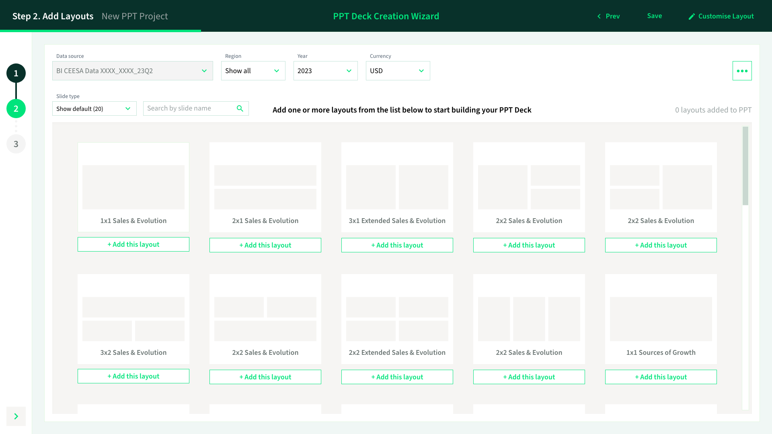This screenshot has width=772, height=434.
Task: Click the layouts list vertical scrollbar
Action: click(x=745, y=166)
